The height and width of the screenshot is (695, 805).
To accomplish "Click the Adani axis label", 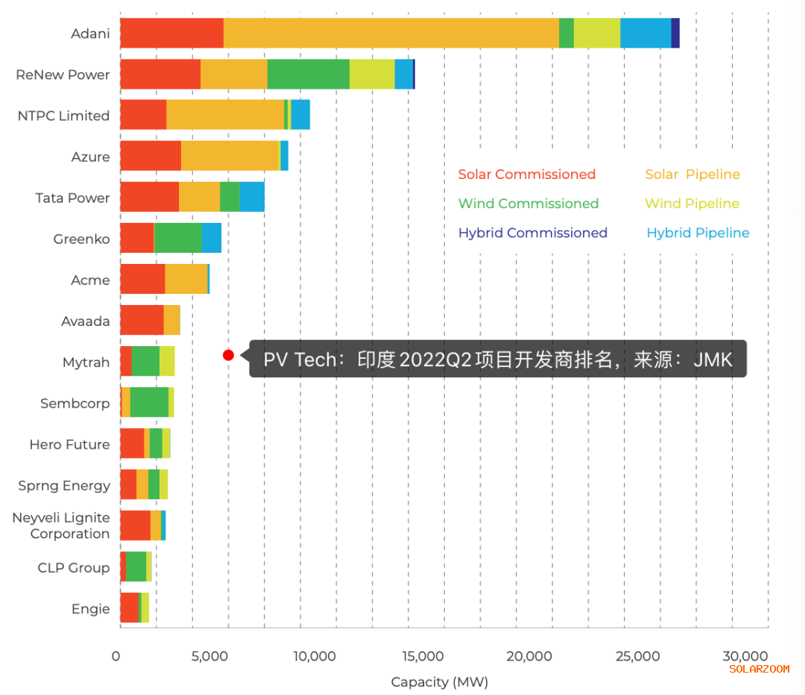I will tap(90, 34).
